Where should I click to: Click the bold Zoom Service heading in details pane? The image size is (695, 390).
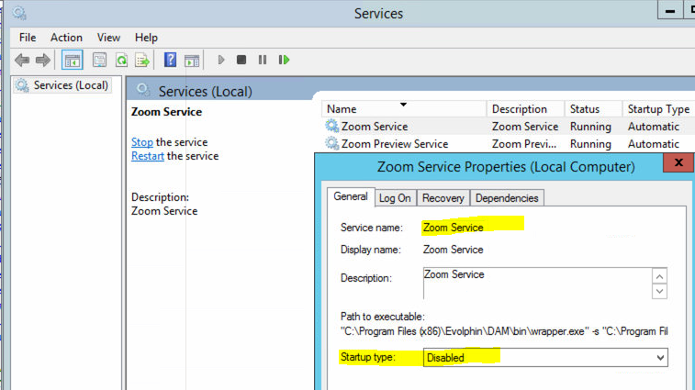(x=166, y=112)
